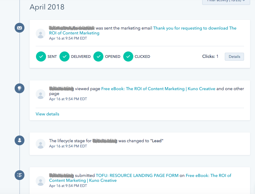Click the SENT status checkmark
Screen dimensions: 255x194
point(41,56)
